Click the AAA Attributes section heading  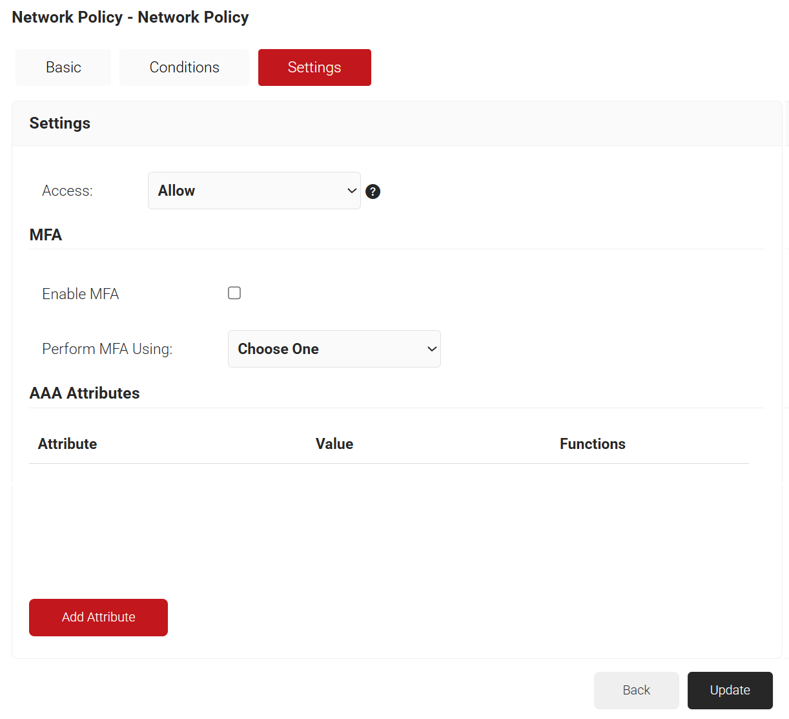[85, 393]
